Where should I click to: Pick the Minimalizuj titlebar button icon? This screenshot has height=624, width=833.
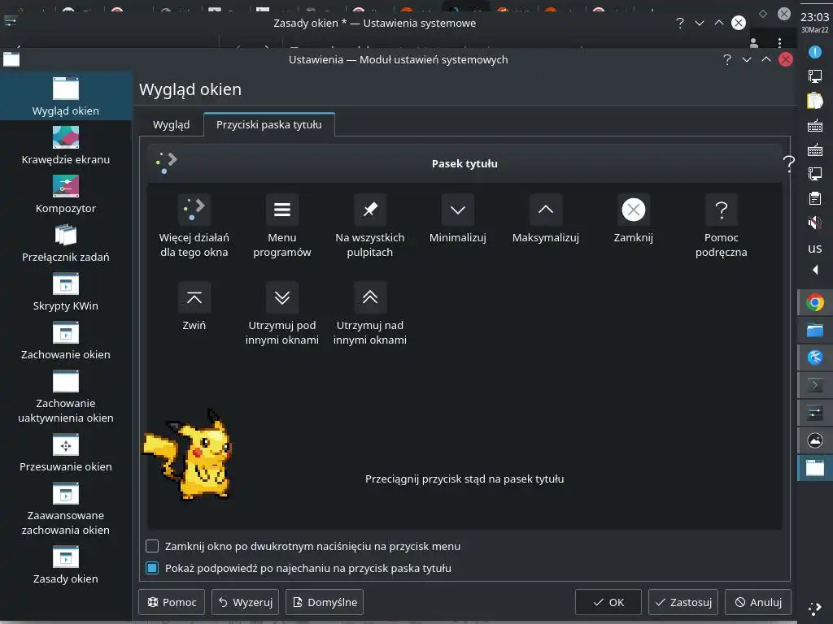pyautogui.click(x=458, y=209)
